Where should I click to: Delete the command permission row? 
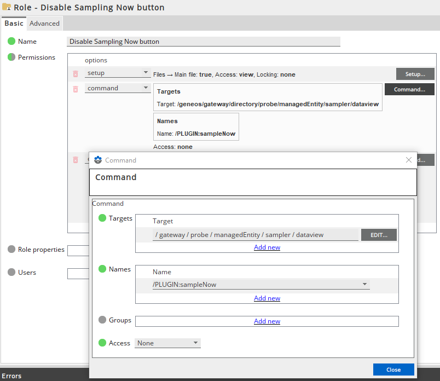(76, 89)
